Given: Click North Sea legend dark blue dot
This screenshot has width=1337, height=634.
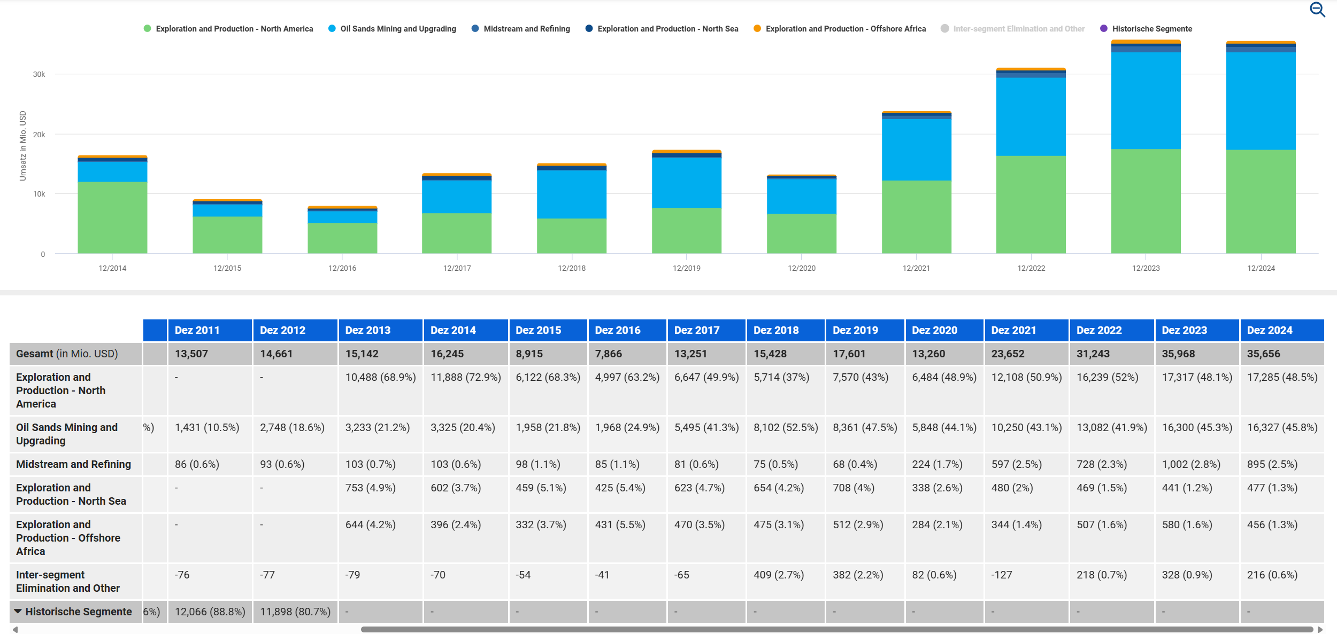Looking at the screenshot, I should point(589,29).
